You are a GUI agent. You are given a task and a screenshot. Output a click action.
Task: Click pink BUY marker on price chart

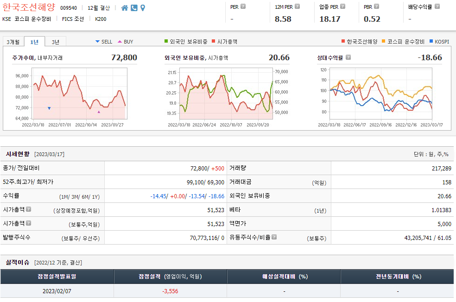pos(99,112)
